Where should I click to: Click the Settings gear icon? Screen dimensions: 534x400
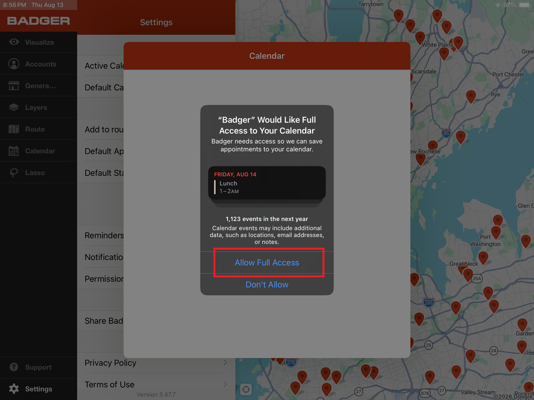click(14, 389)
